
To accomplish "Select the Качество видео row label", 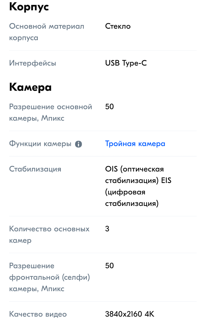I will point(38,314).
